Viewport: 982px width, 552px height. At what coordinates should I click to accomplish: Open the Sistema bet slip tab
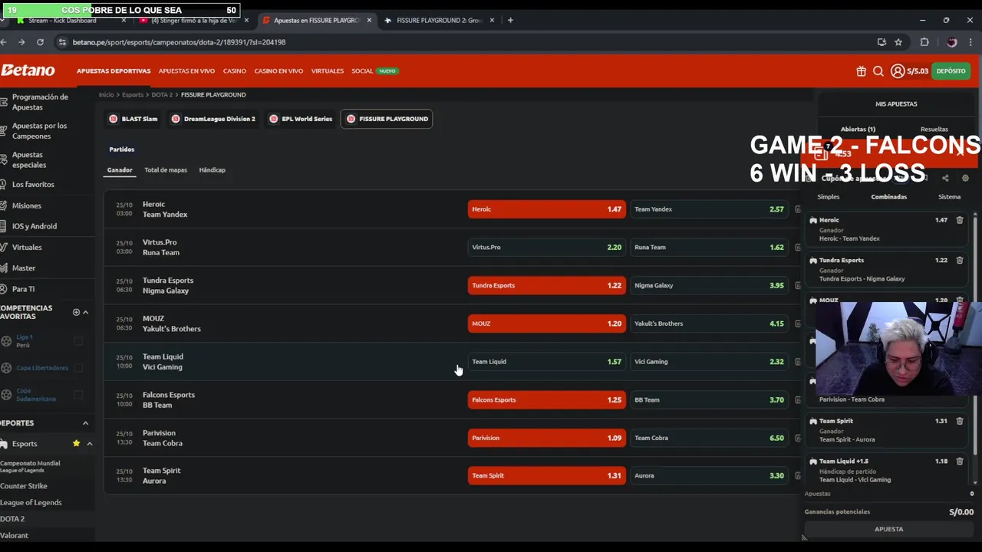tap(949, 197)
